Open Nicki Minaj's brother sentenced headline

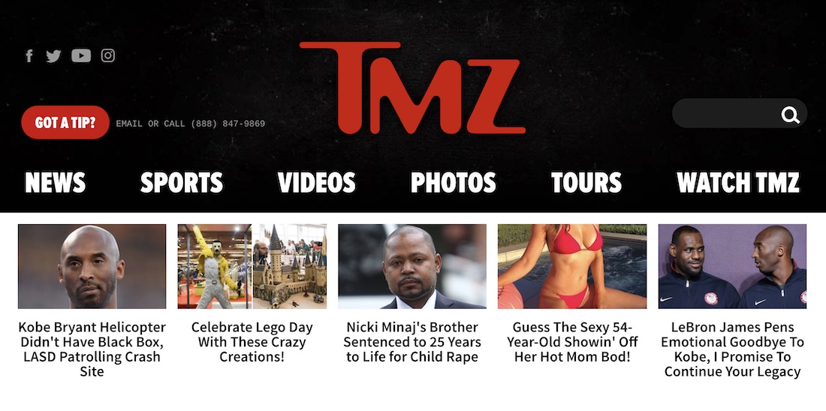412,342
